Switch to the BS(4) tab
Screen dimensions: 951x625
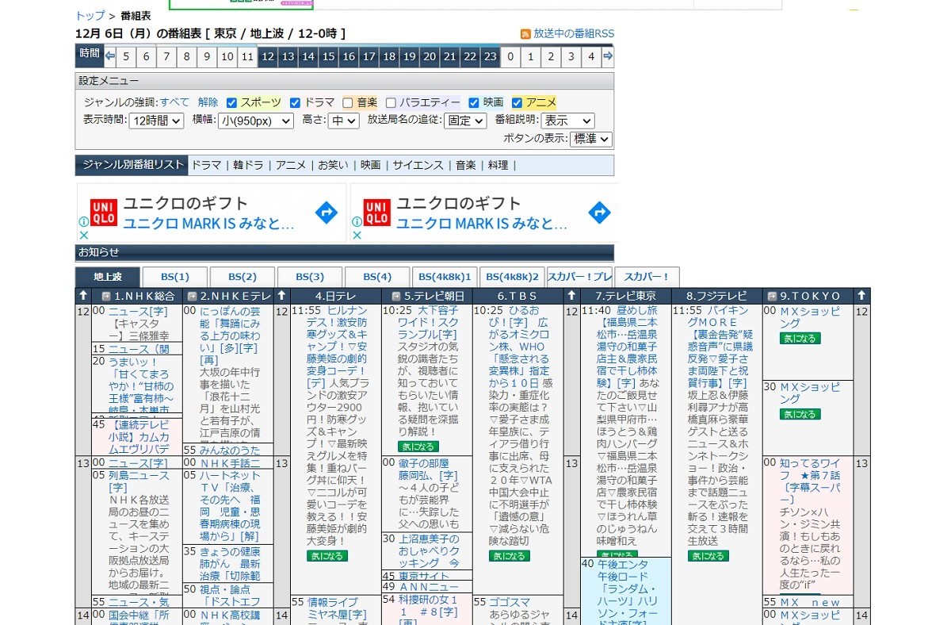(377, 277)
